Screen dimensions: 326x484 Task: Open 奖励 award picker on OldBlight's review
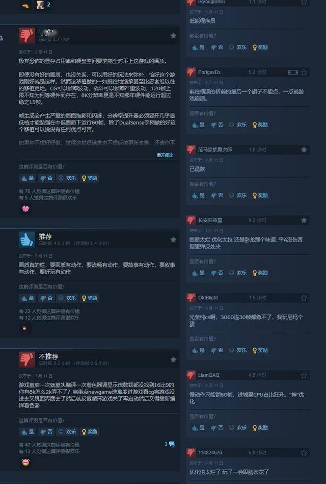(260, 350)
